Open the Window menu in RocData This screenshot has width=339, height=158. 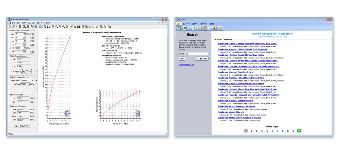click(40, 23)
